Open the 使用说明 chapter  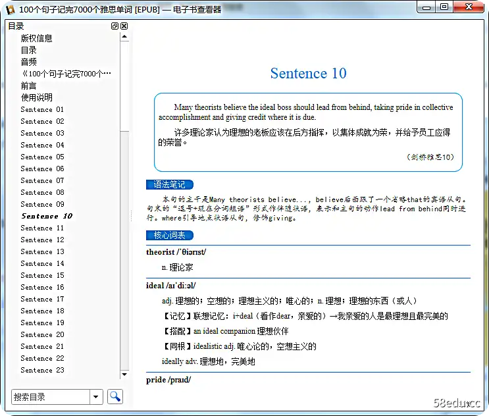pos(36,97)
